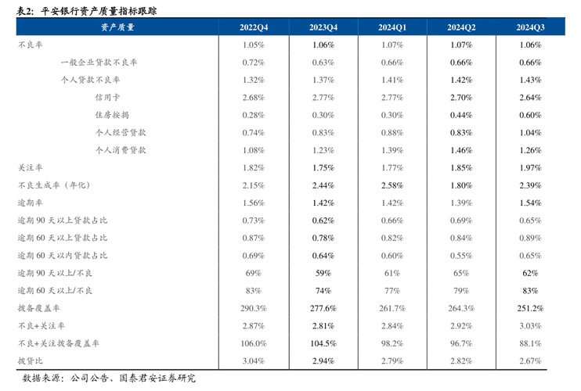
Task: Select the first row's 2024Q1 value
Action: coord(392,46)
